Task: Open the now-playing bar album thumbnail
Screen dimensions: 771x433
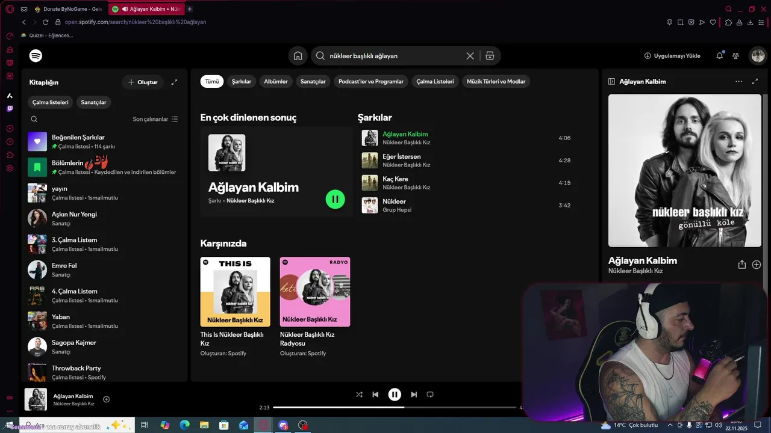Action: pyautogui.click(x=36, y=399)
